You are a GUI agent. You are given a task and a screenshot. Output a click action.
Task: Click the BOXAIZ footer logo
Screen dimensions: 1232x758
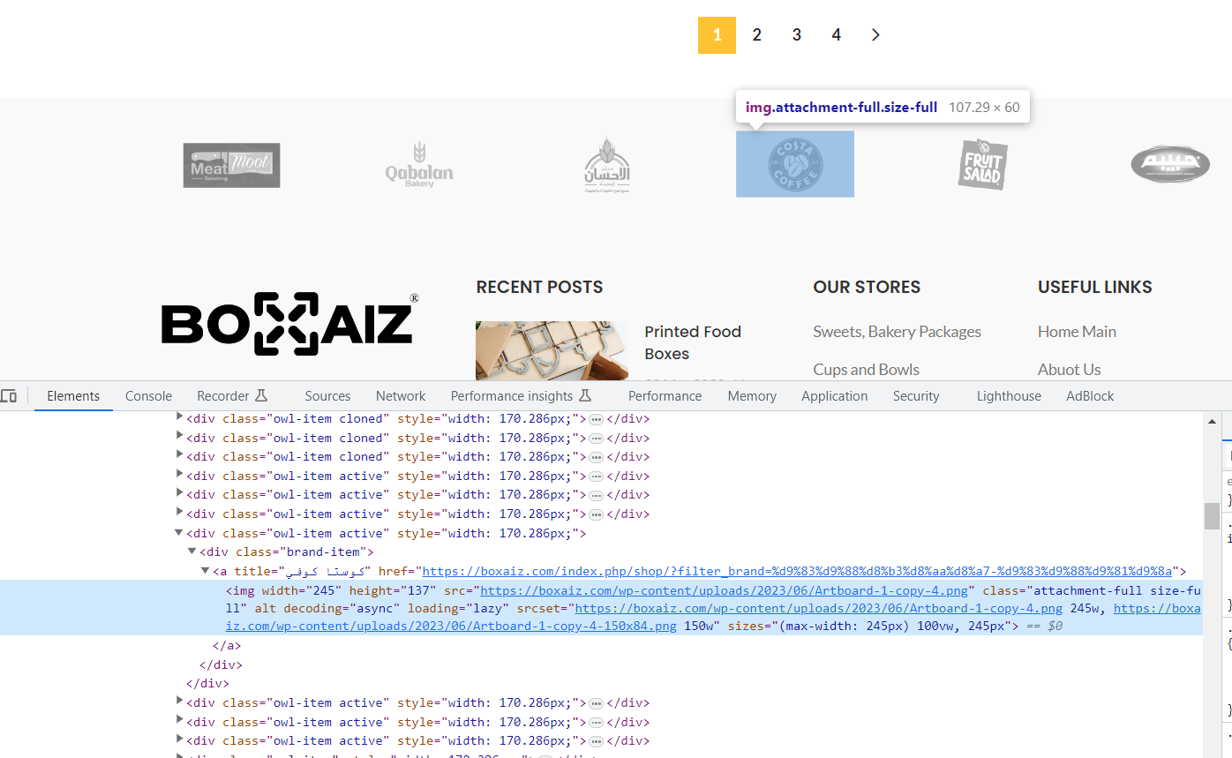(290, 324)
